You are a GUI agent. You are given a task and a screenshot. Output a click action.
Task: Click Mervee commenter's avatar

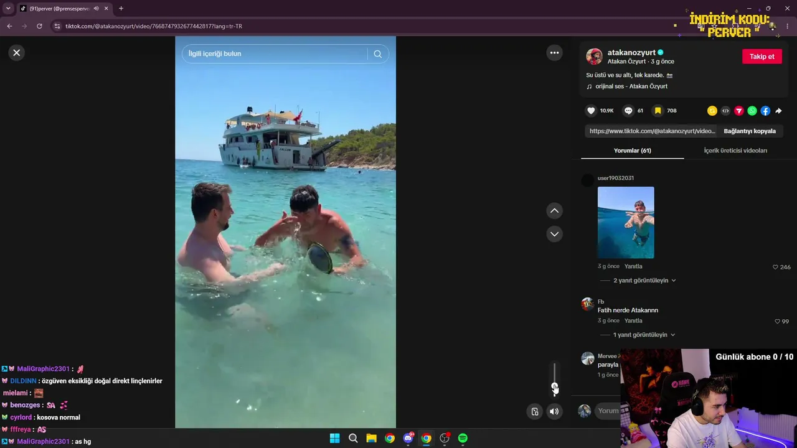587,358
